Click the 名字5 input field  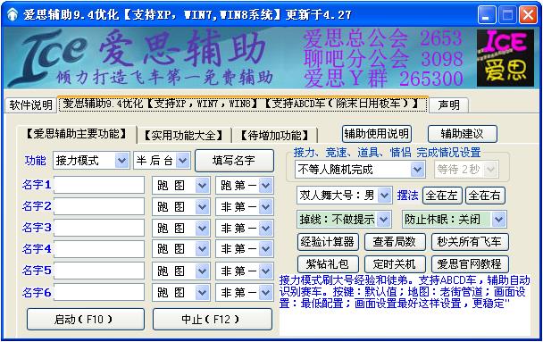[x=99, y=271]
